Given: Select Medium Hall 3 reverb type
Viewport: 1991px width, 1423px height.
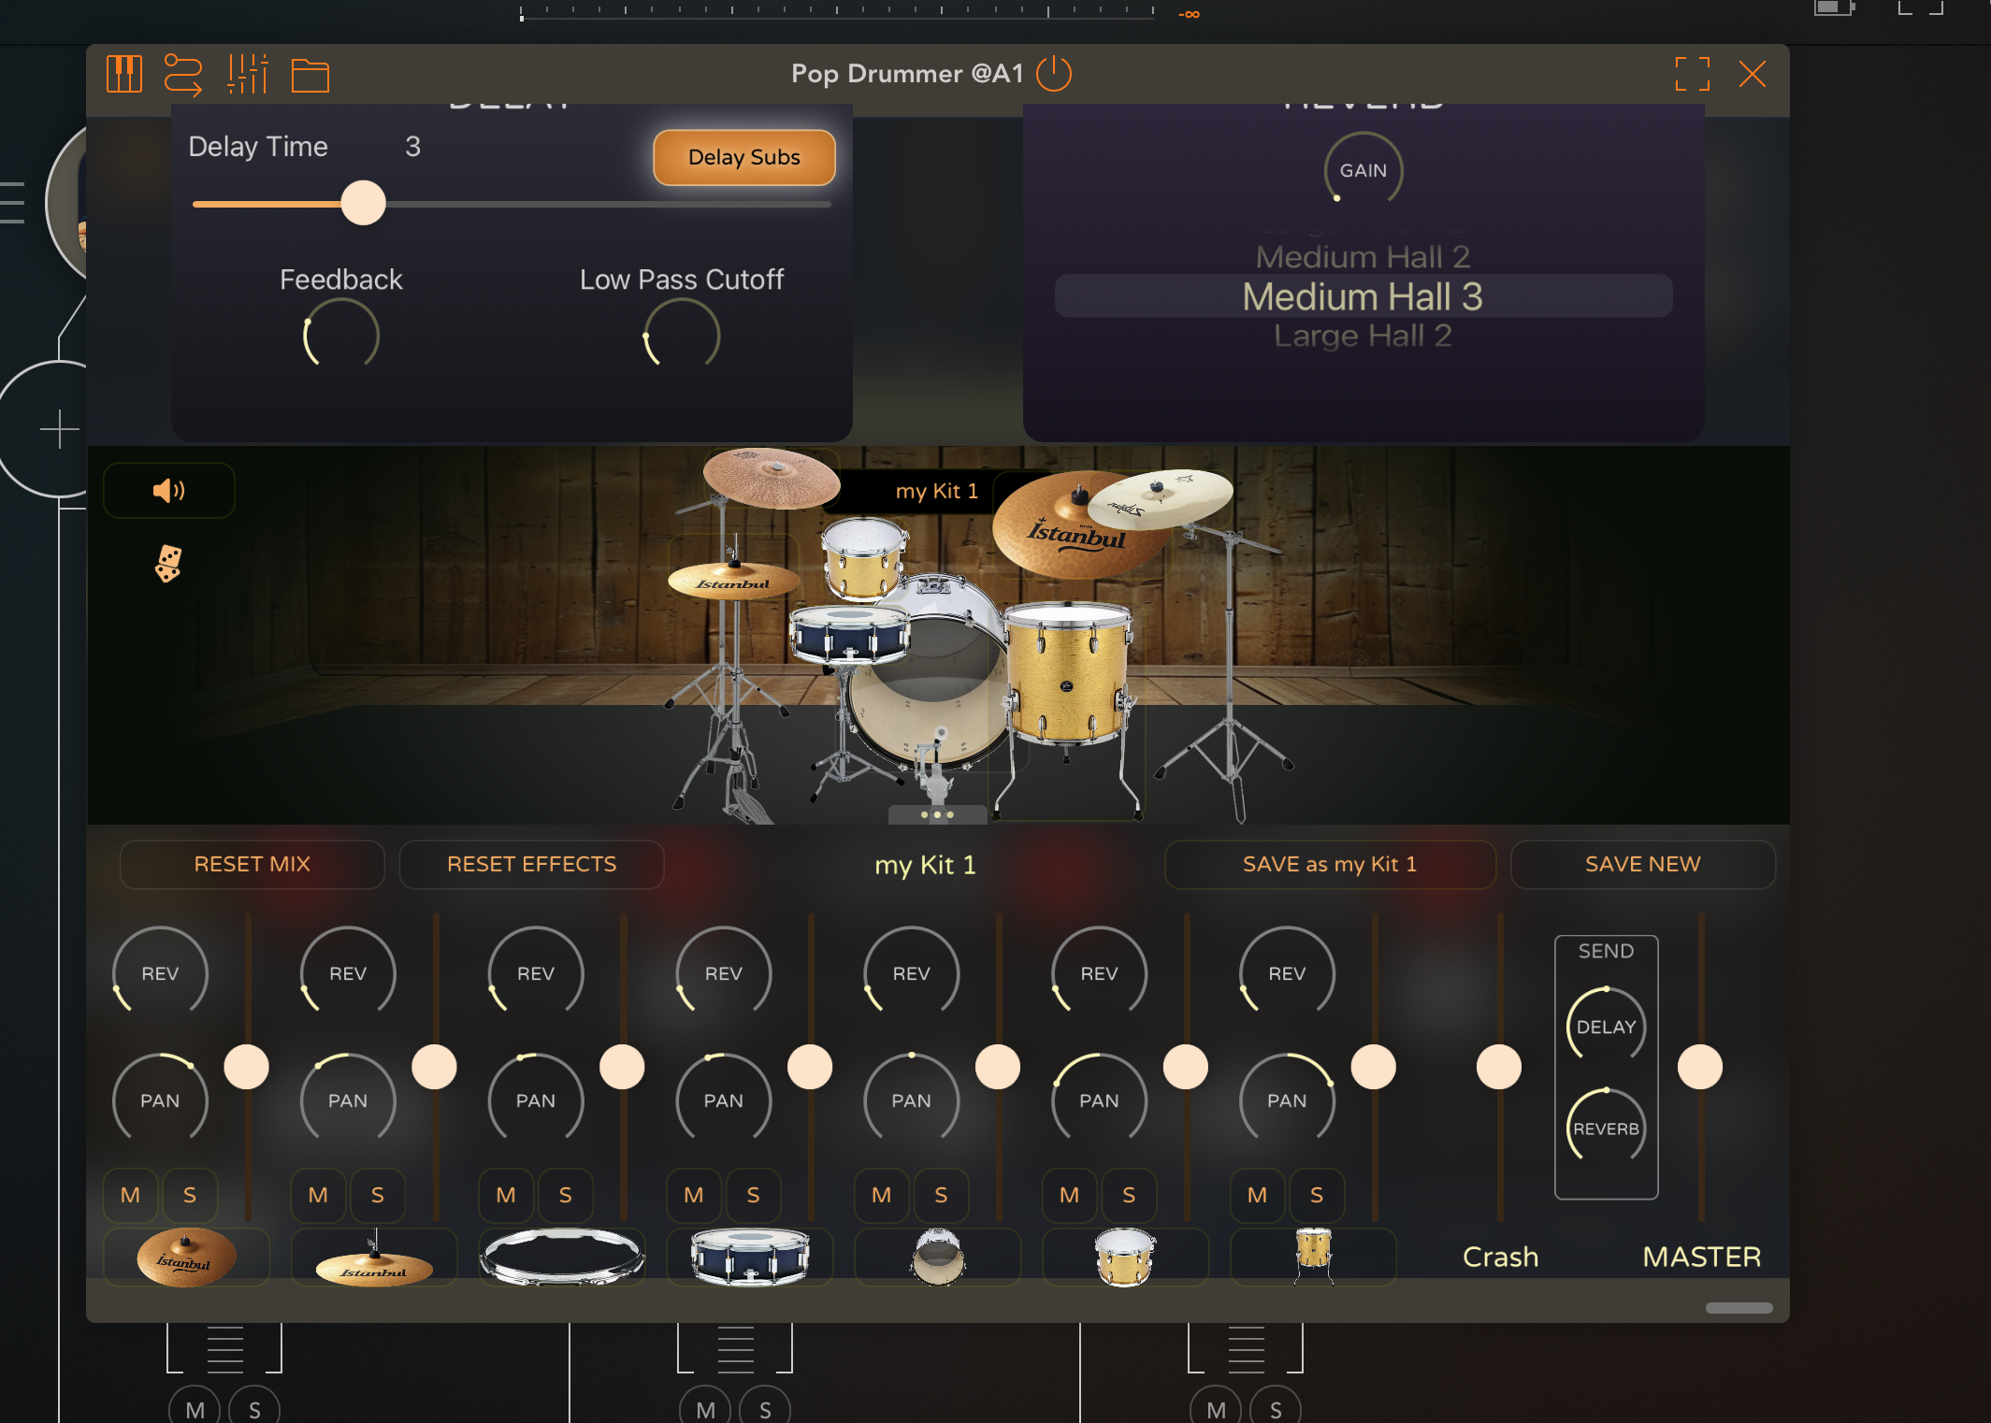Looking at the screenshot, I should (1363, 296).
